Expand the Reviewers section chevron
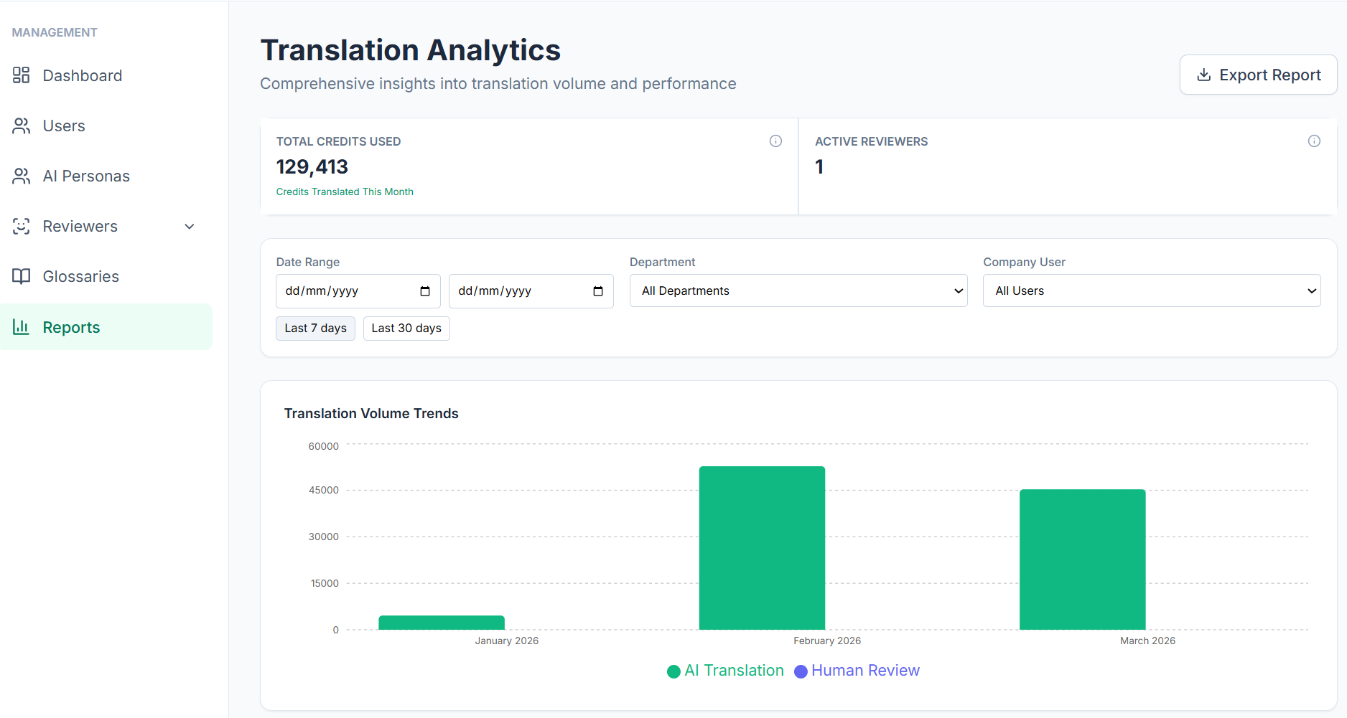Screen dimensions: 1347x718 point(189,226)
